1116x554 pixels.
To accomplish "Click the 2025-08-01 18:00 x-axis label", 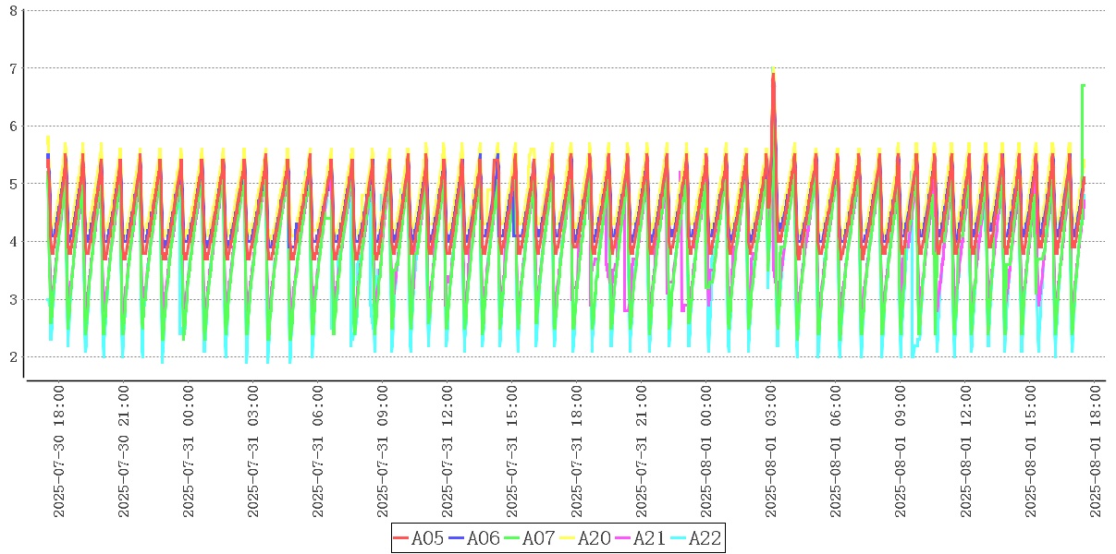I will pyautogui.click(x=1096, y=452).
